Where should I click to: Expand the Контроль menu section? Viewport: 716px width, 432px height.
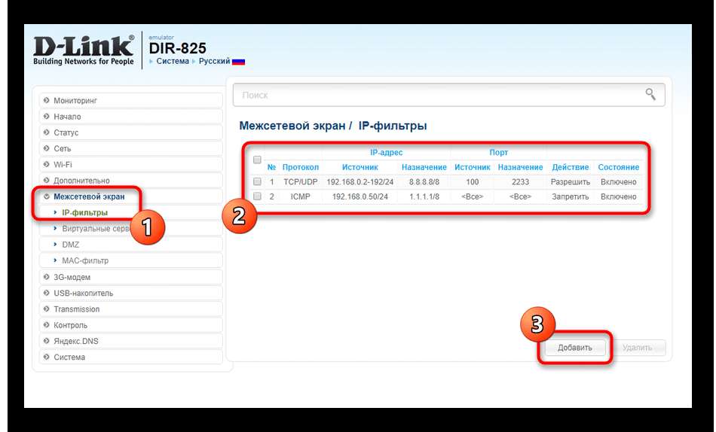click(131, 325)
